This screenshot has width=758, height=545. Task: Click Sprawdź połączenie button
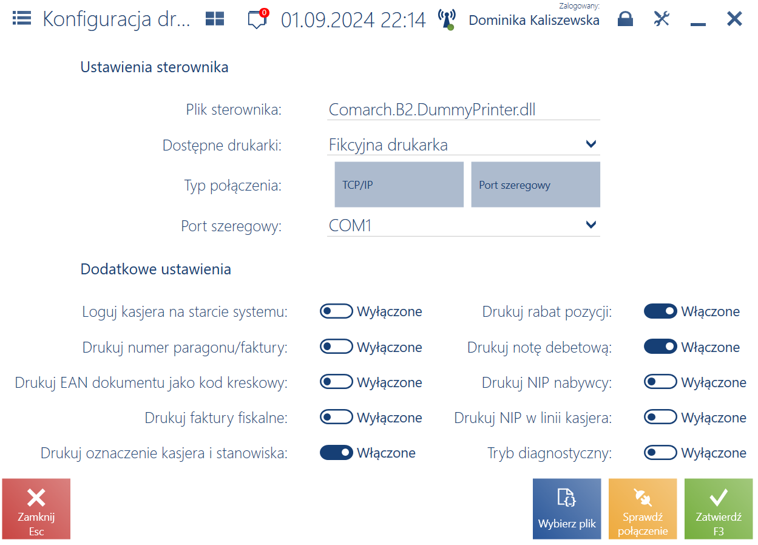[643, 509]
